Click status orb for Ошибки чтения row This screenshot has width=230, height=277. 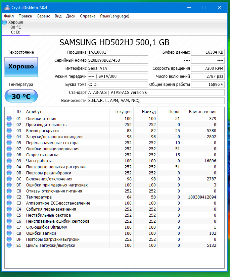[9, 118]
